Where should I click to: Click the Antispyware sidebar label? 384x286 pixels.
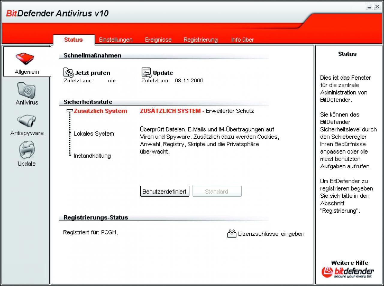[x=27, y=133]
